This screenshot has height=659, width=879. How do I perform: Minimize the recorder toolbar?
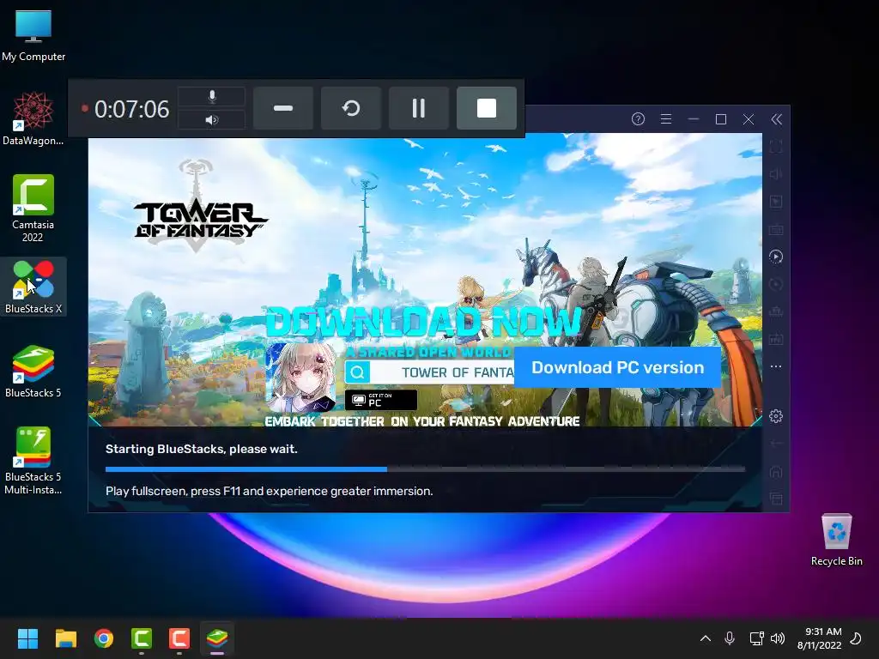click(283, 108)
